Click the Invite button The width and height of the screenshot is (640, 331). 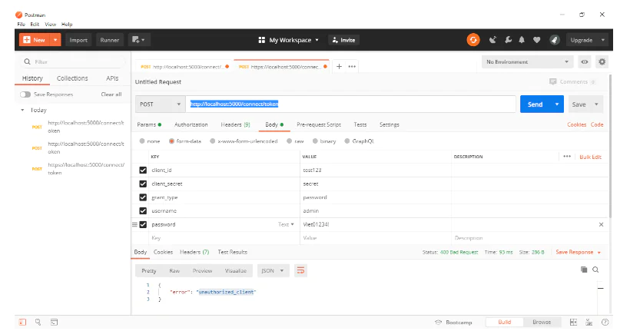point(343,40)
